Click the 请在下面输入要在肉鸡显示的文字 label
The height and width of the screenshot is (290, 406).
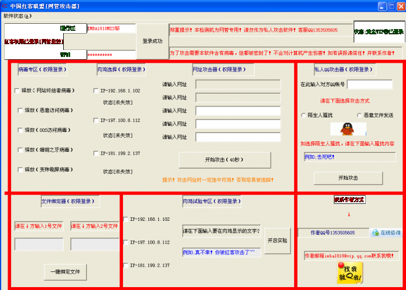coord(222,231)
